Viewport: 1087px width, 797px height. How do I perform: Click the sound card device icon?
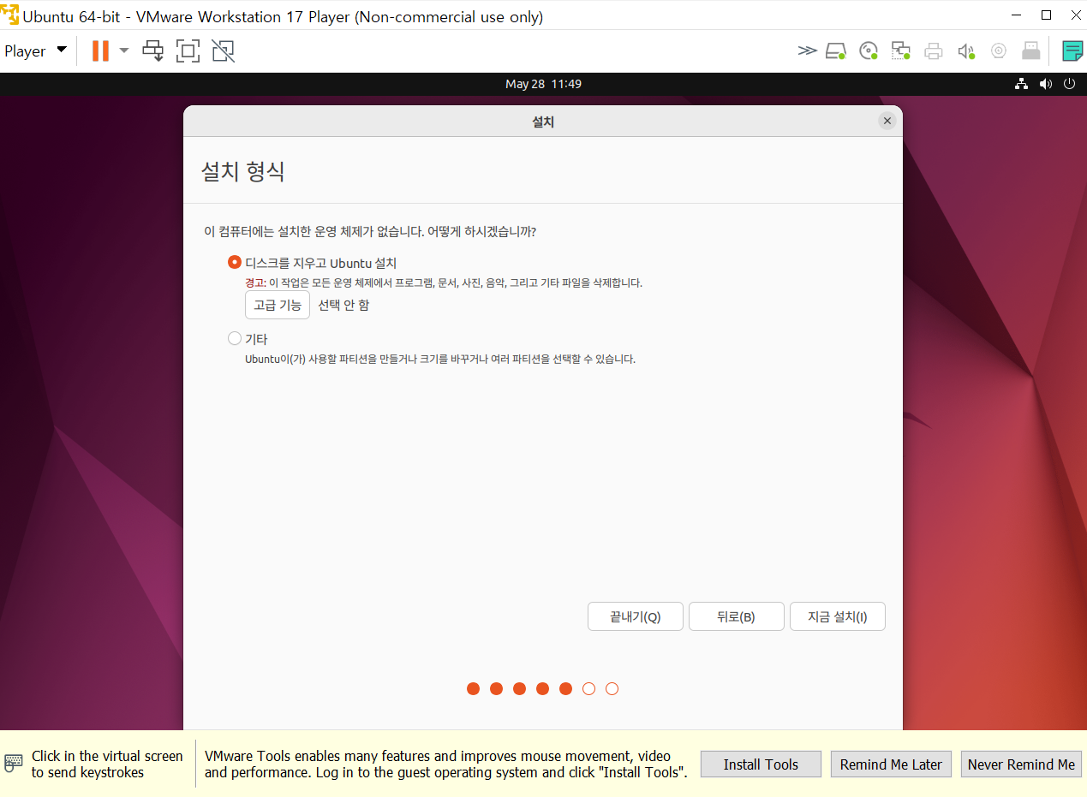click(966, 51)
